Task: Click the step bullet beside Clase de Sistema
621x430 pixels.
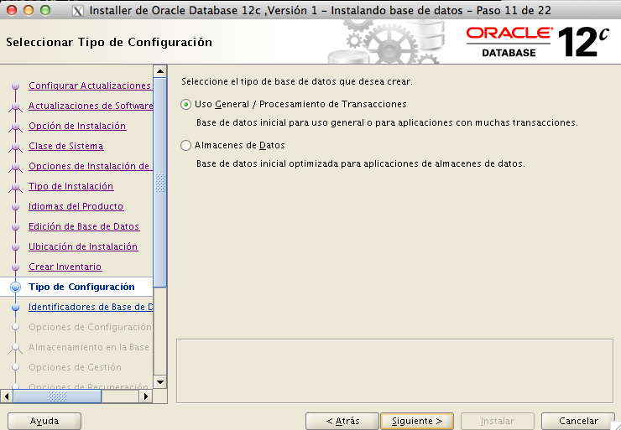Action: [15, 147]
